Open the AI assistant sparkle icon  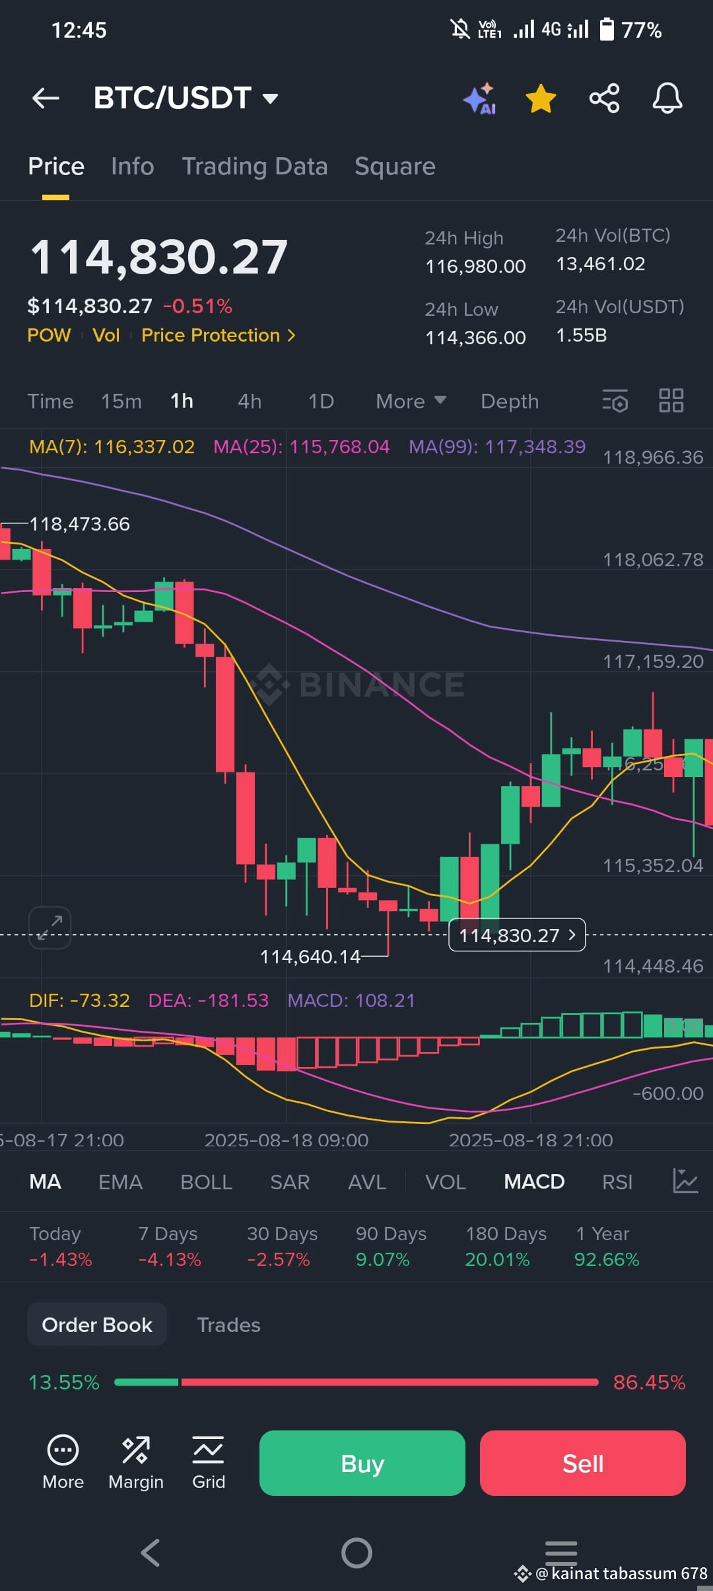point(480,98)
